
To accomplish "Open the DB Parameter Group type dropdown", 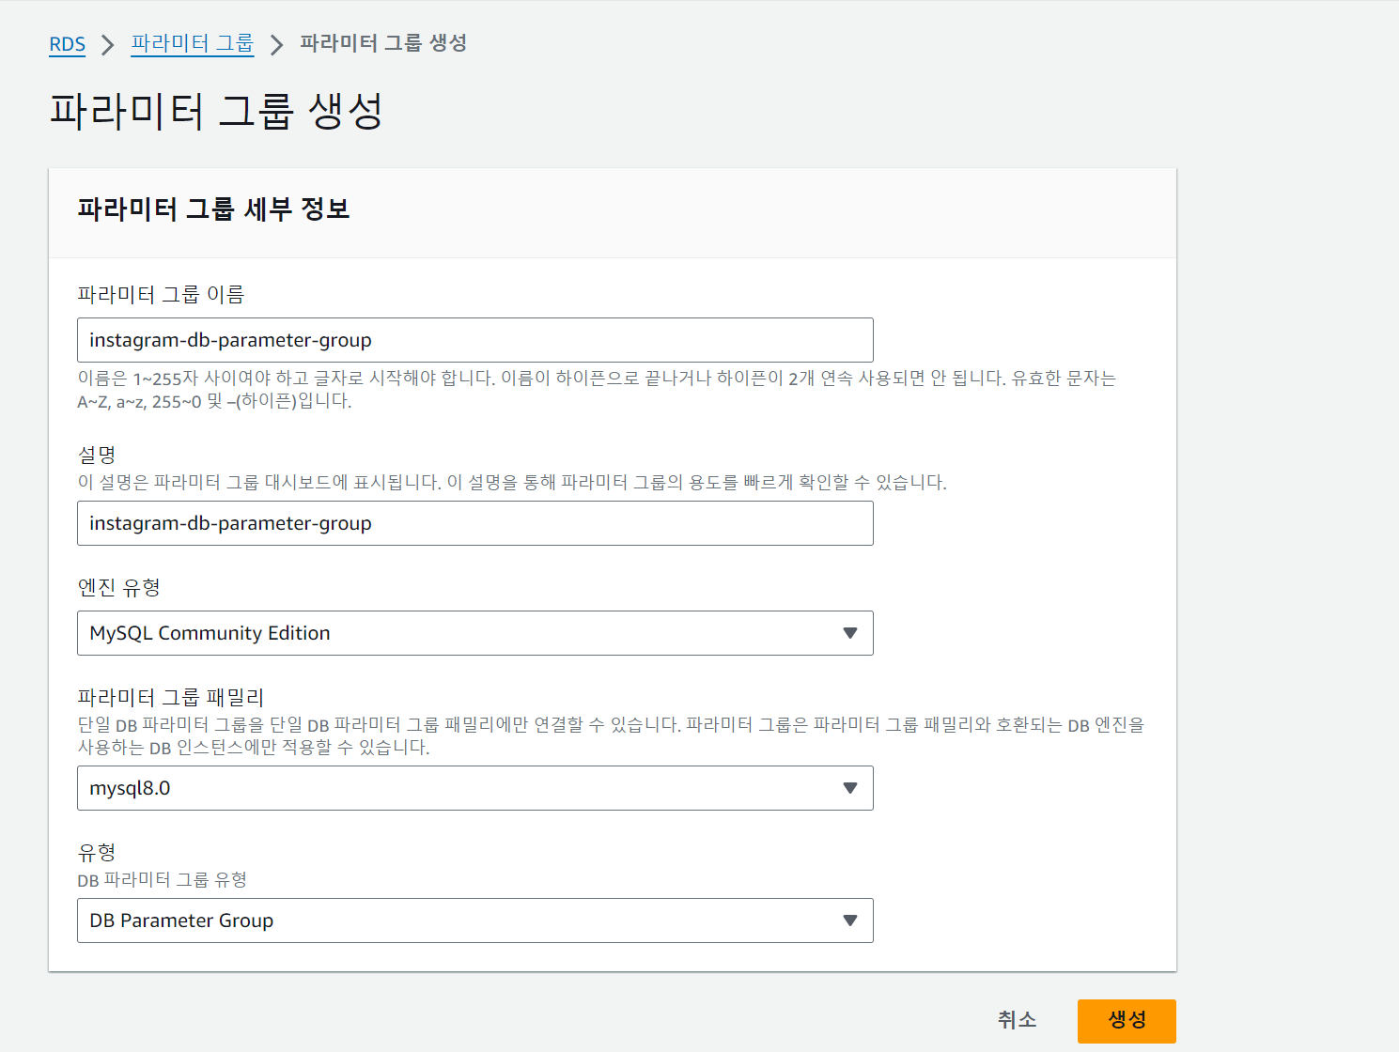I will [475, 920].
